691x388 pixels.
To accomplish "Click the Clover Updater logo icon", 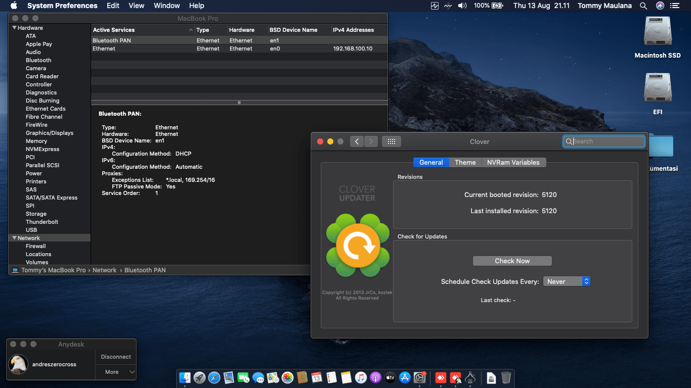I will [x=358, y=246].
